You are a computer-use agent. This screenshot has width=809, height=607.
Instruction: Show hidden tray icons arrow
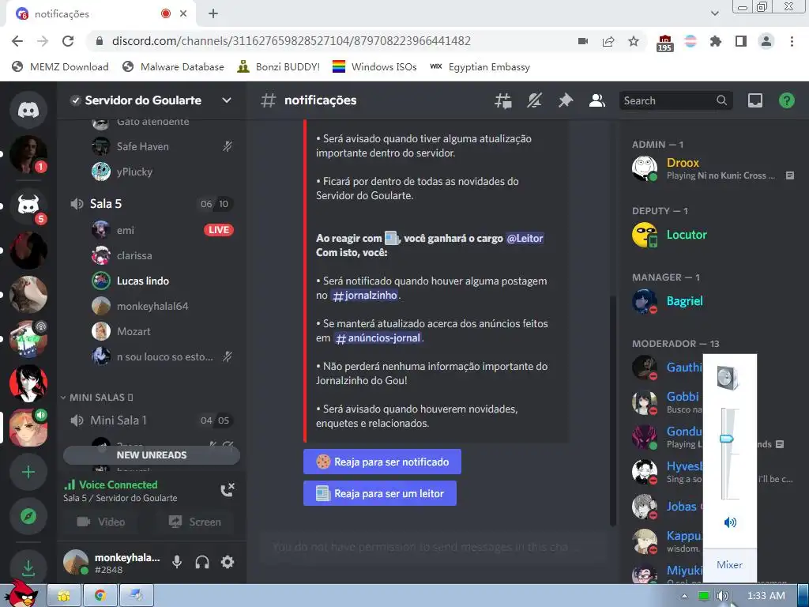[x=684, y=596]
